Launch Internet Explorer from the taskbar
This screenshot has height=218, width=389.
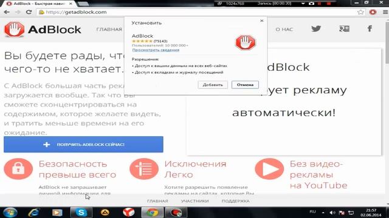pos(34,213)
